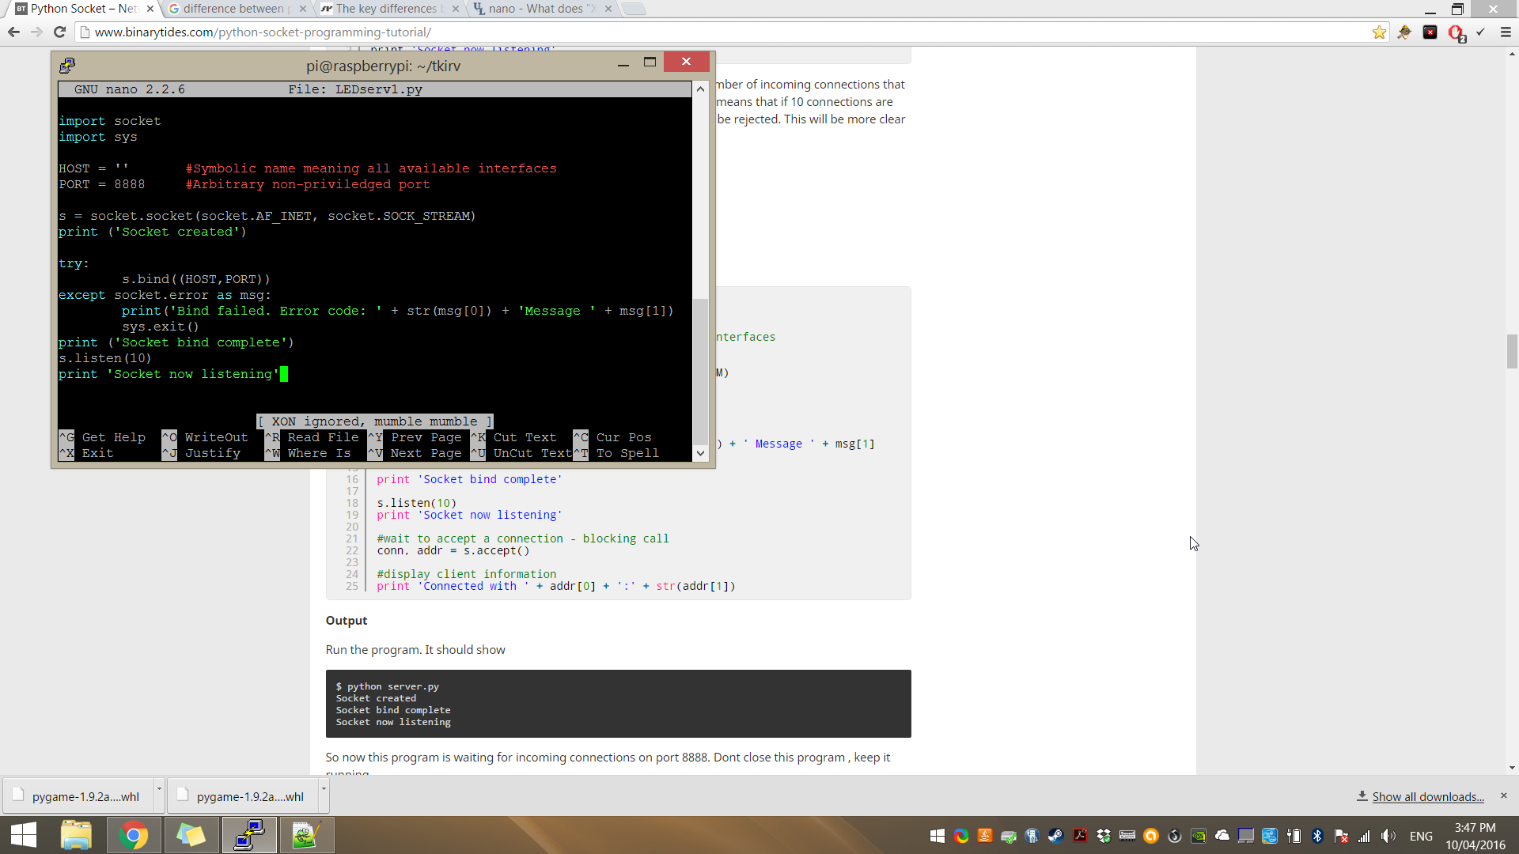Viewport: 1519px width, 854px height.
Task: Open the clock showing 3:47 PM
Action: click(x=1475, y=836)
